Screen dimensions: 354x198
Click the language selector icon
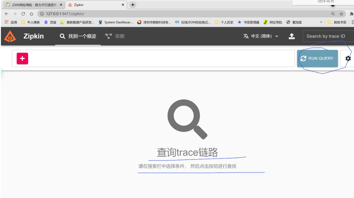(x=246, y=36)
